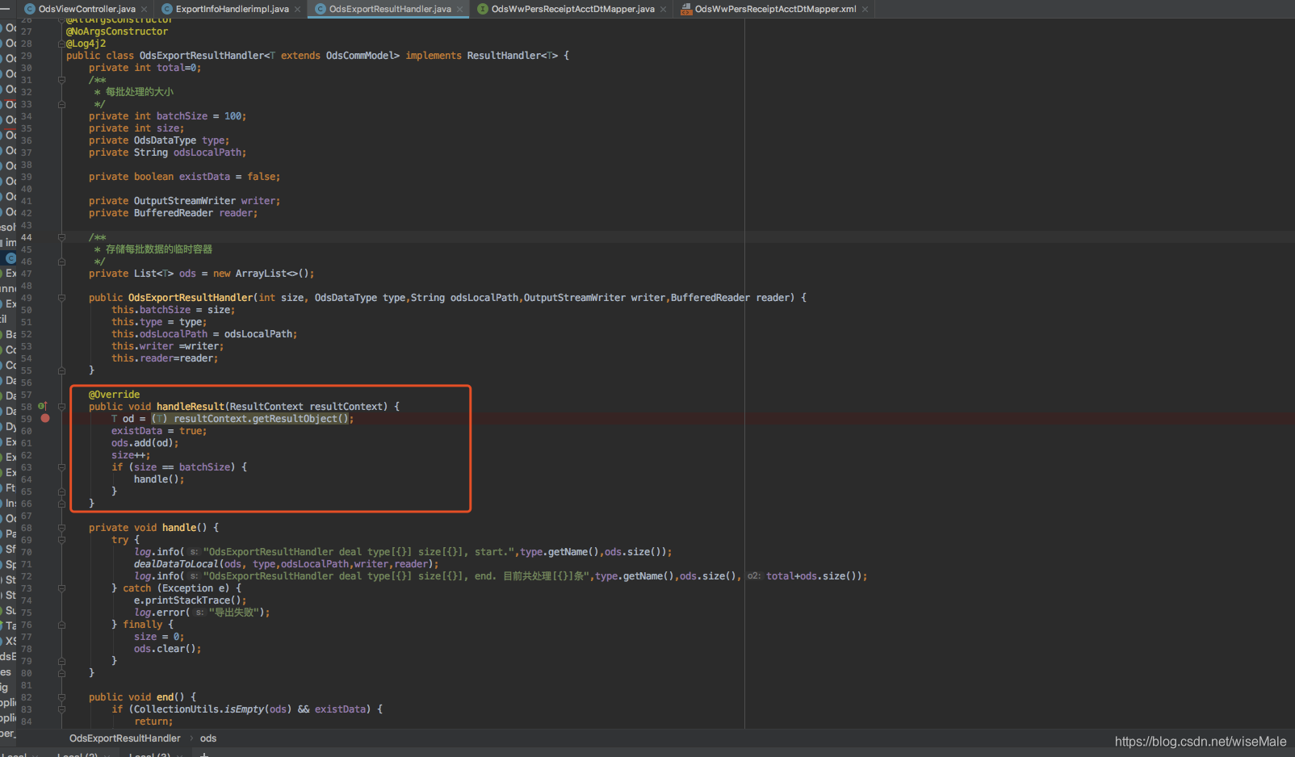Screen dimensions: 1295x757
Task: Click the size++; statement
Action: (x=131, y=455)
